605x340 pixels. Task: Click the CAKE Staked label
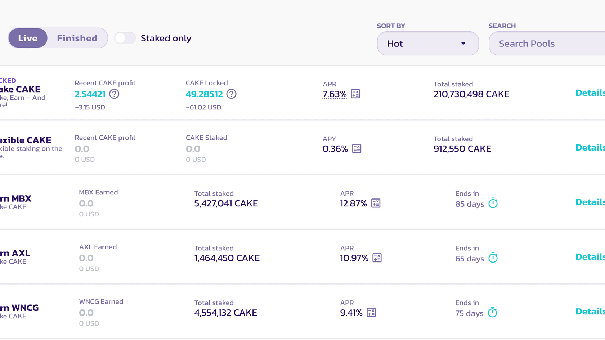(206, 138)
